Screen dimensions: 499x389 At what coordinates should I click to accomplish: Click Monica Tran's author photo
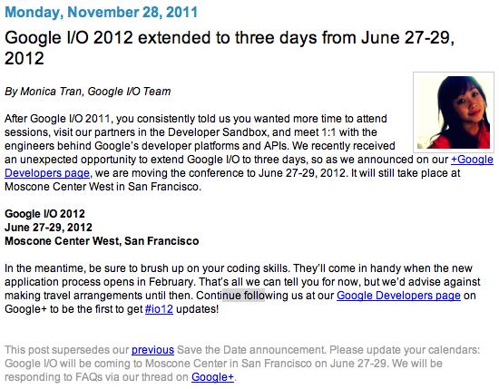coord(454,112)
